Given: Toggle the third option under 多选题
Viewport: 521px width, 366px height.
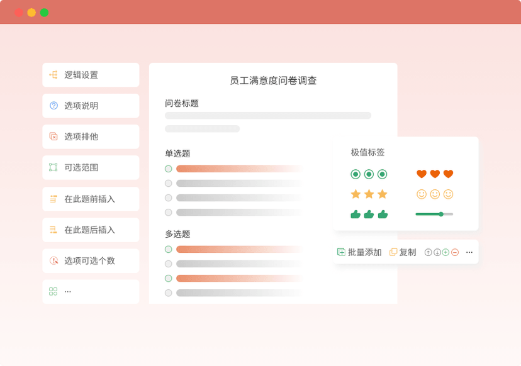Looking at the screenshot, I should tap(169, 279).
